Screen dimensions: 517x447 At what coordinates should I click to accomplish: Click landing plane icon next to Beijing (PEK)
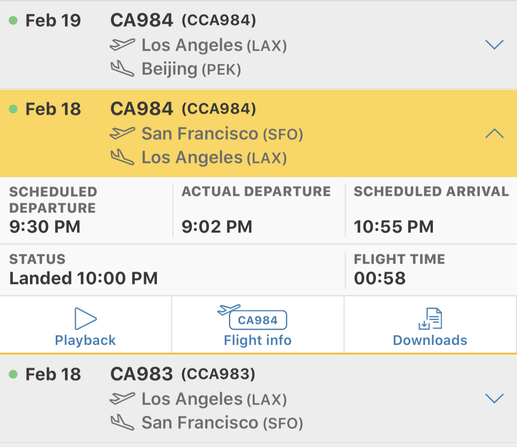point(122,69)
